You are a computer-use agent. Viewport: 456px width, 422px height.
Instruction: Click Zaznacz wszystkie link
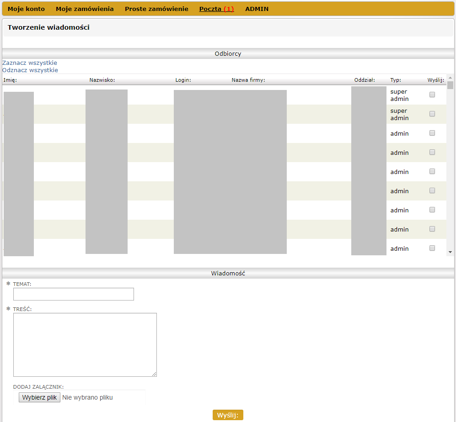point(30,63)
